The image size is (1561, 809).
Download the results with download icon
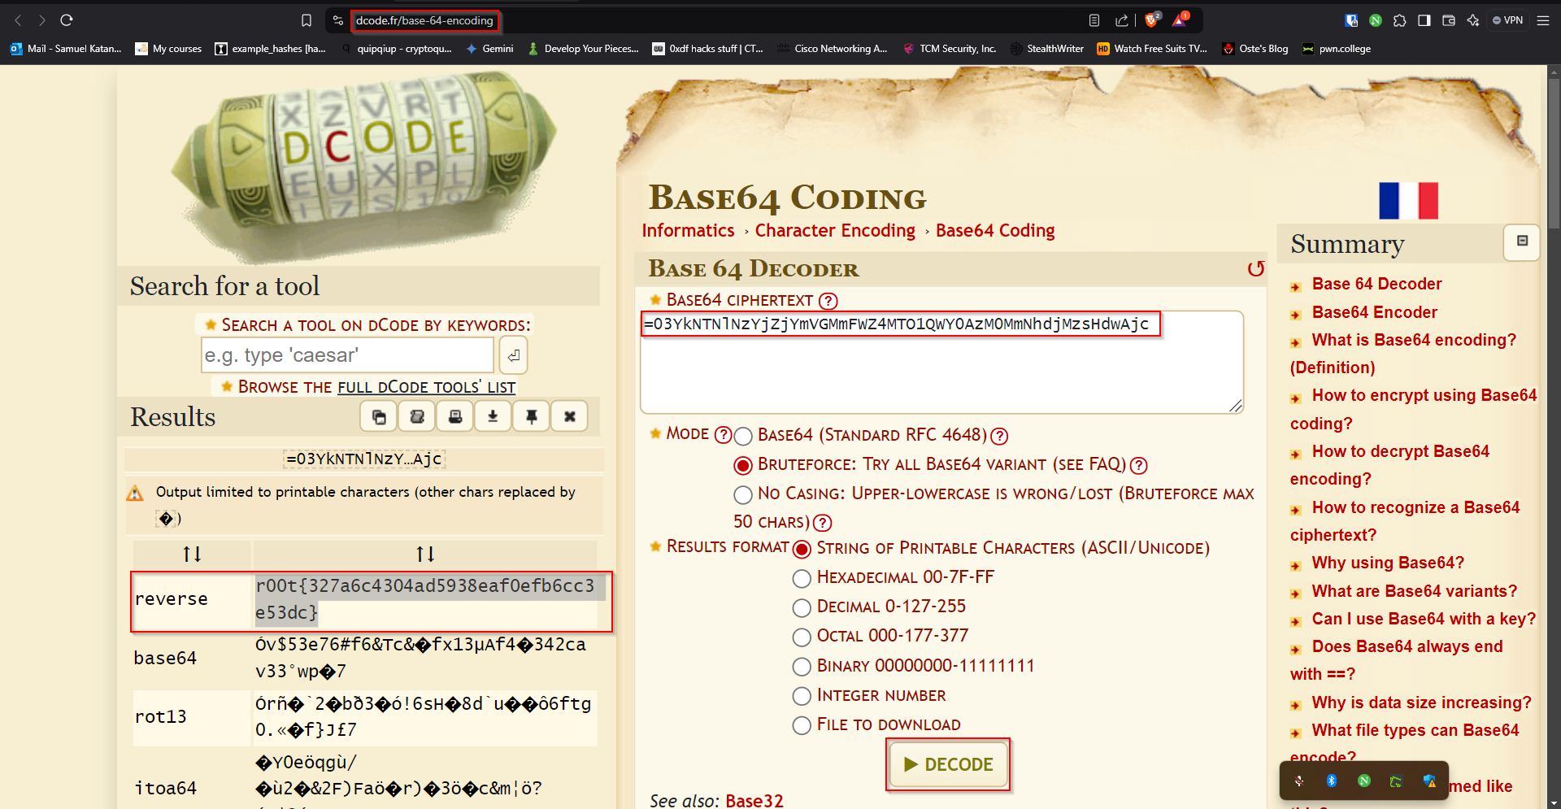[493, 417]
